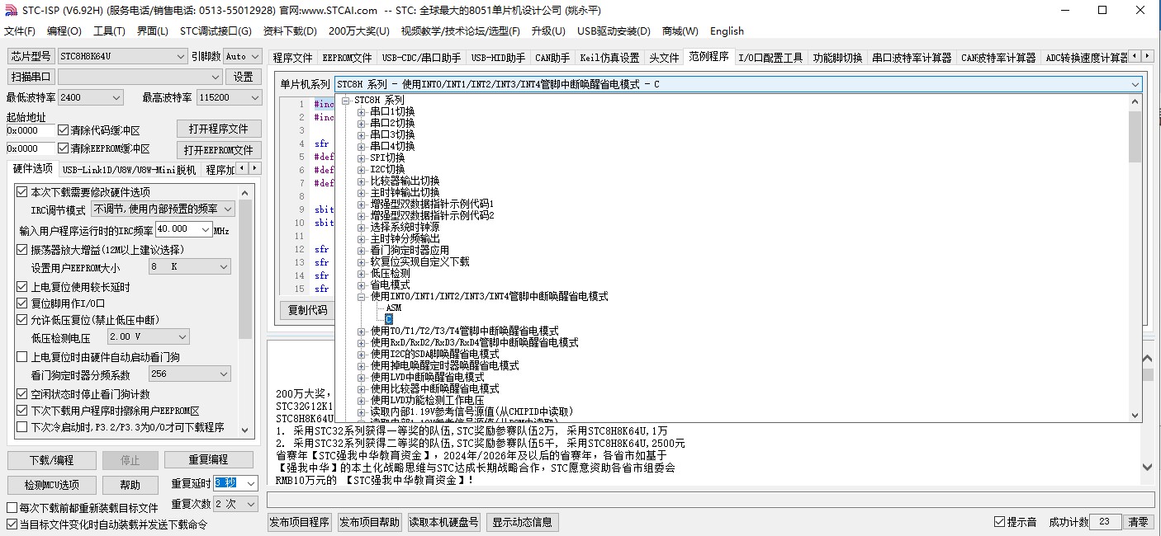Viewport: 1161px width, 536px height.
Task: Expand the 串口1切换 tree node
Action: tap(361, 111)
